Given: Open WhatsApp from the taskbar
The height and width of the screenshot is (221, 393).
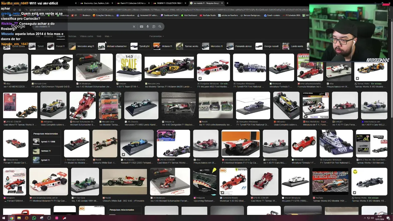Looking at the screenshot, I should (34, 218).
